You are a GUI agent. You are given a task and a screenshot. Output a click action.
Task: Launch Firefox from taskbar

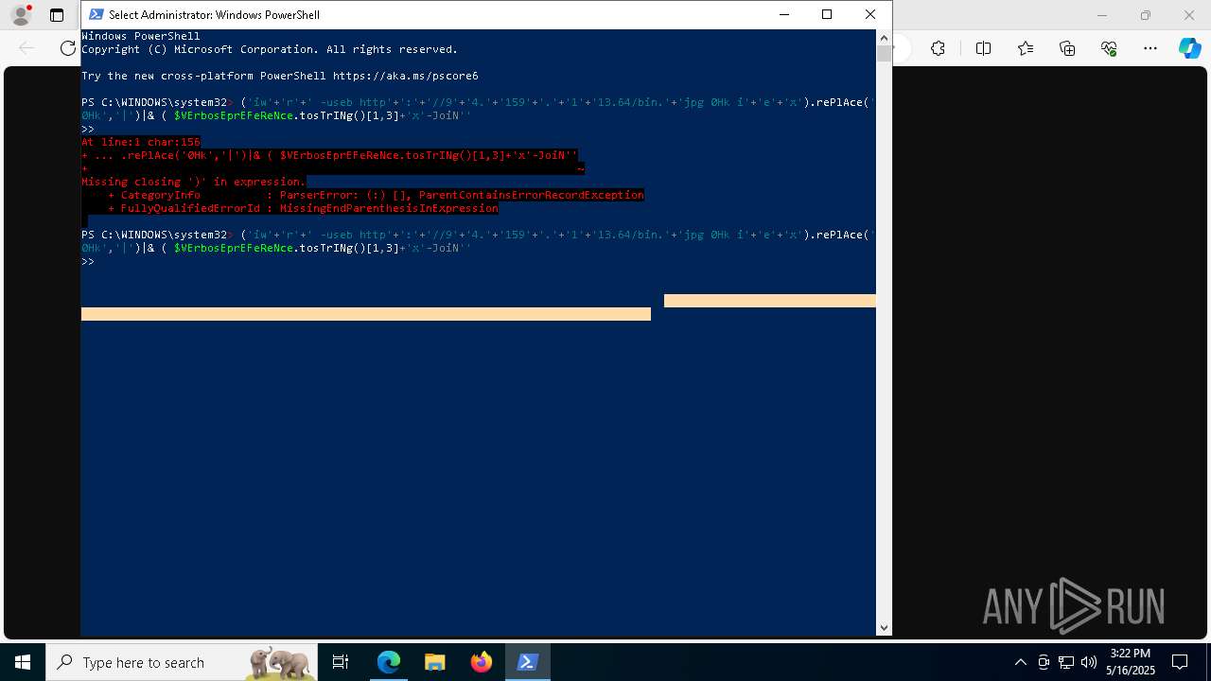[x=482, y=662]
